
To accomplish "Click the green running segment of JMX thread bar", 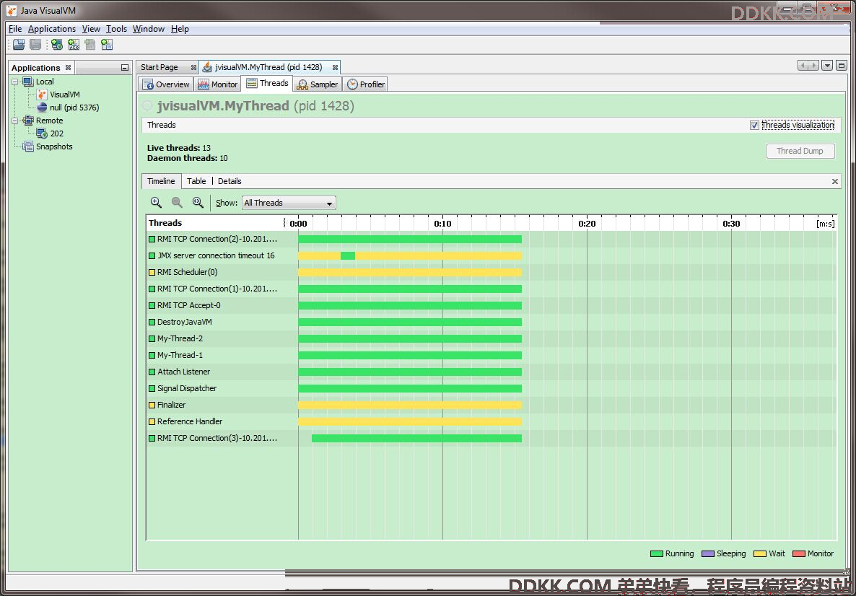I will click(x=348, y=255).
